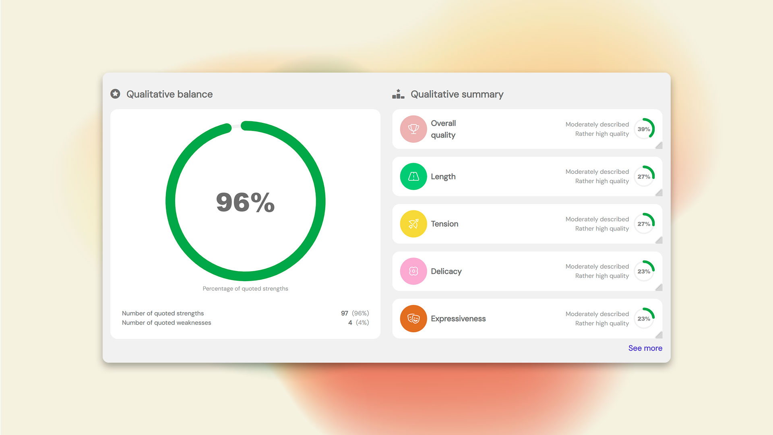Click Moderately described text in Expressiveness card
The image size is (773, 435).
[597, 314]
